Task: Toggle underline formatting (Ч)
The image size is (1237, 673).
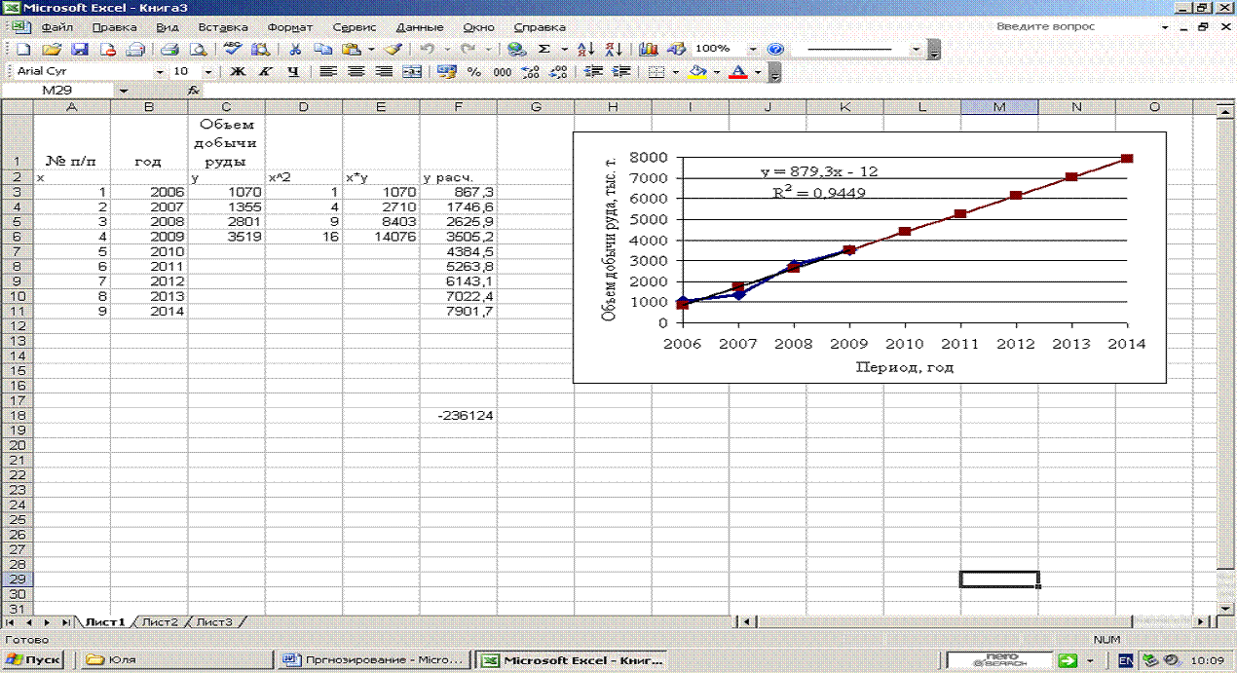Action: (x=292, y=72)
